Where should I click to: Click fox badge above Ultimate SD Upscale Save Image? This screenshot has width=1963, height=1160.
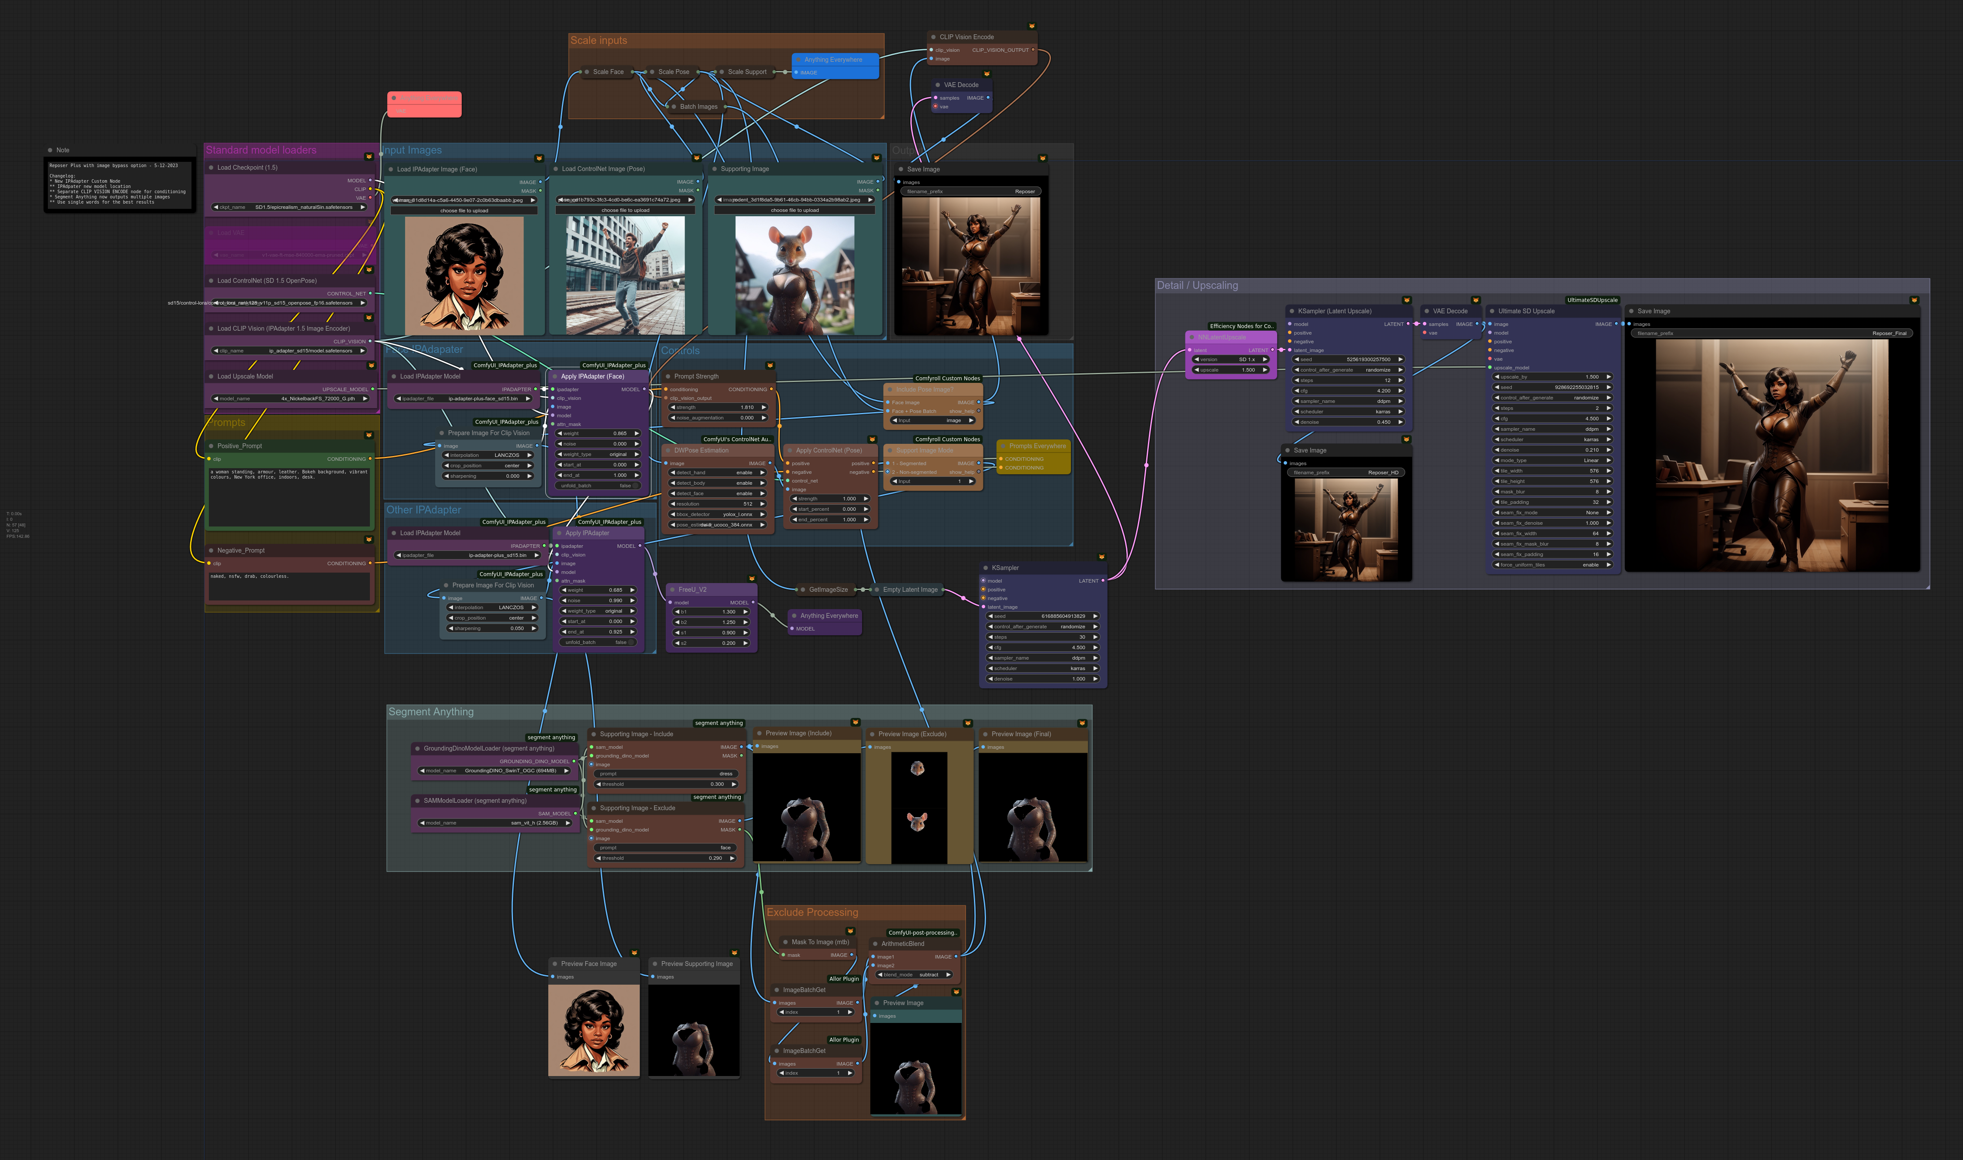coord(1914,300)
